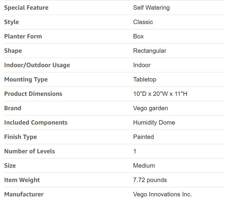Click the "Painted" finish type value
225x199 pixels.
(143, 137)
